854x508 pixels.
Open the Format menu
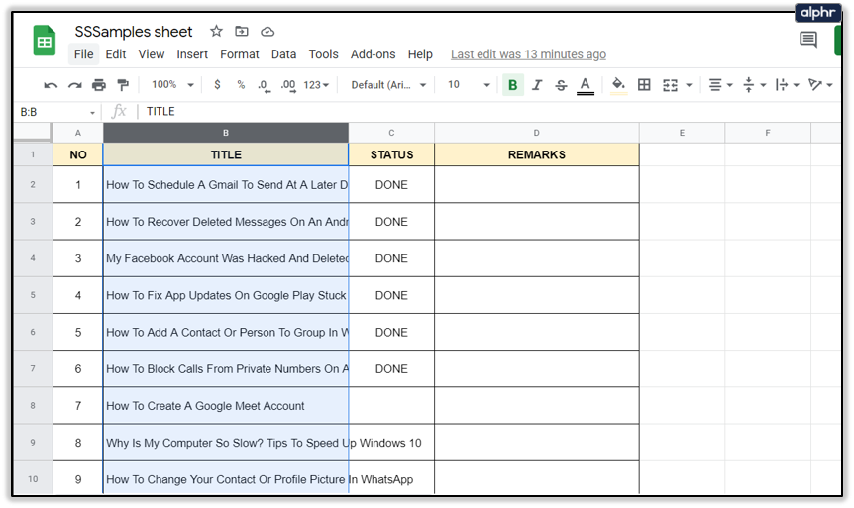[x=239, y=54]
